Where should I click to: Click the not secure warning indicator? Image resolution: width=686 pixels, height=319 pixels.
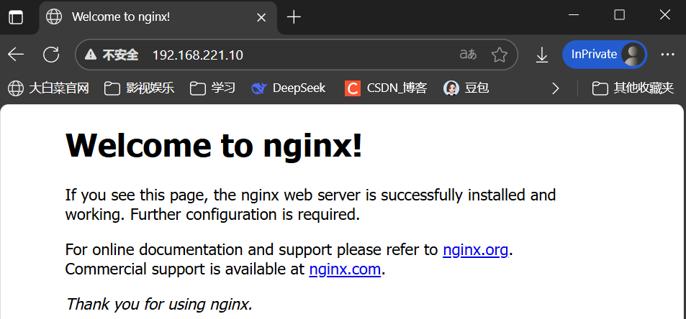pos(112,55)
